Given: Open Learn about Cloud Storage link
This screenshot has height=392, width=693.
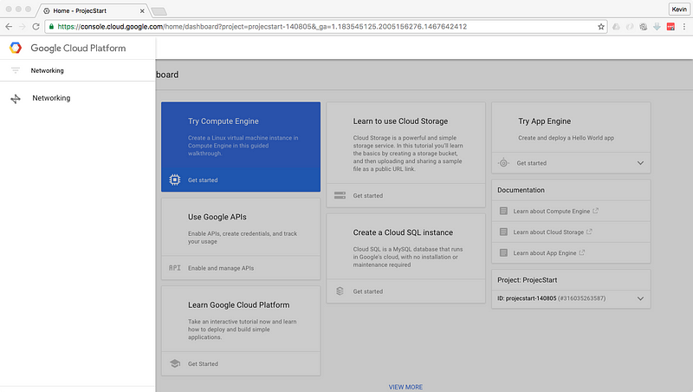Looking at the screenshot, I should [x=548, y=232].
